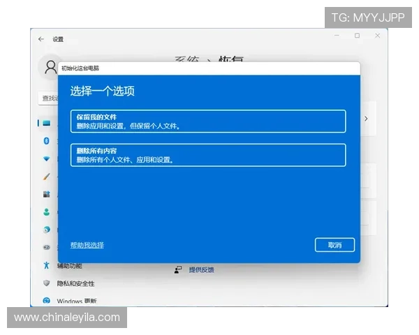Open the Time and language globe icon
Image resolution: width=419 pixels, height=335 pixels.
pyautogui.click(x=47, y=230)
